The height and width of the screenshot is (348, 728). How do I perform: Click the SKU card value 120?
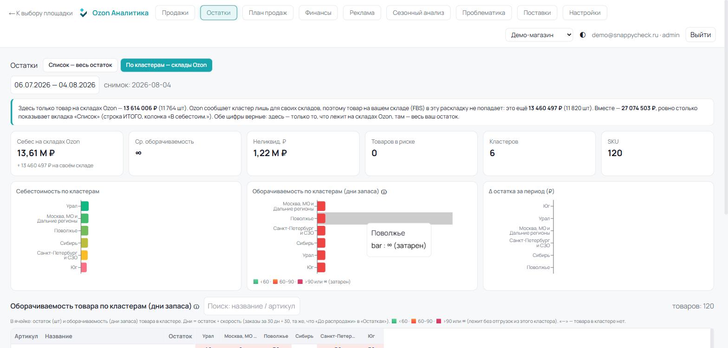click(x=615, y=153)
